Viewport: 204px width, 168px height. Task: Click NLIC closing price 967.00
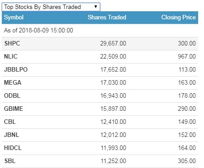187,57
